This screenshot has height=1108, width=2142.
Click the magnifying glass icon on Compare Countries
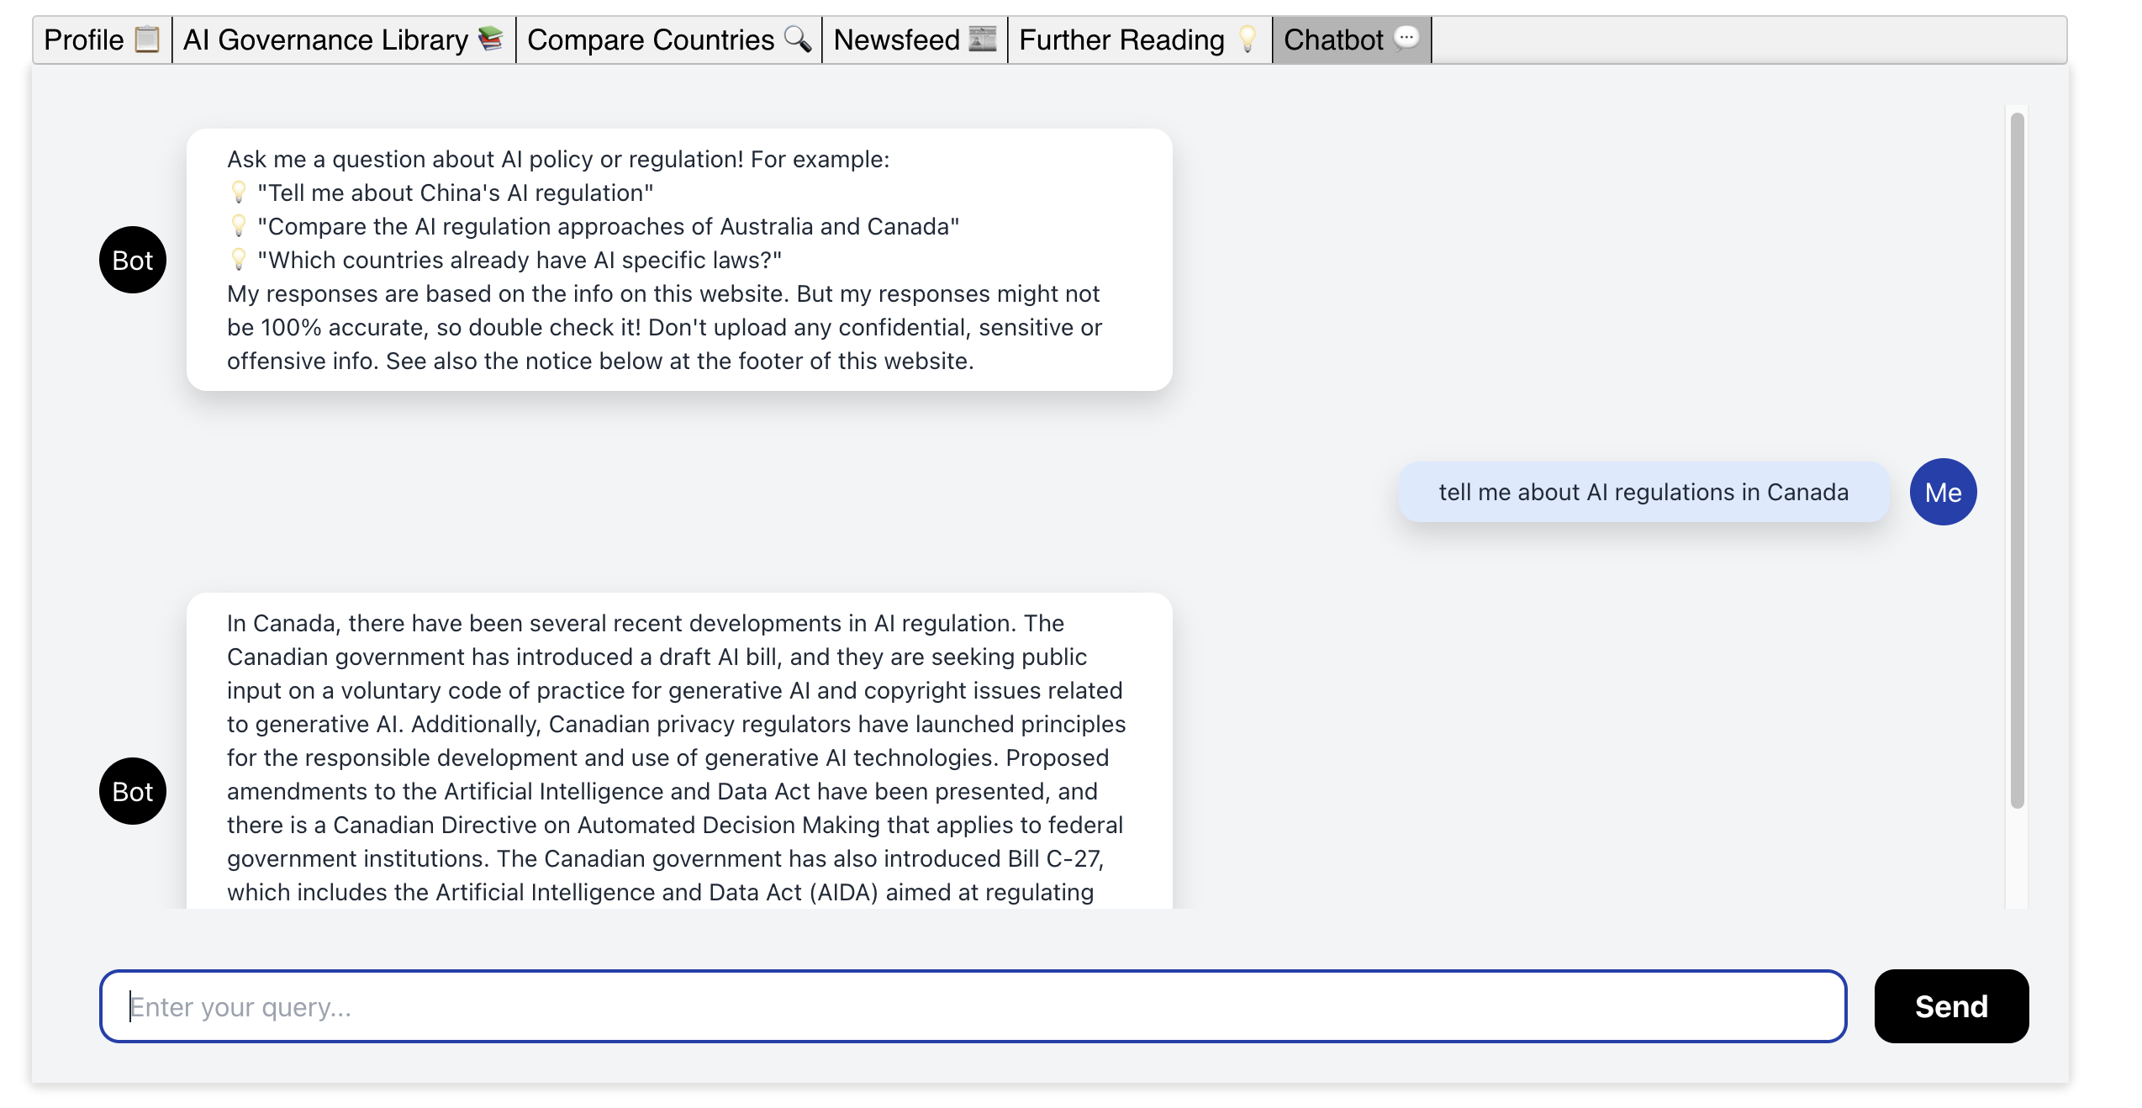pos(797,39)
